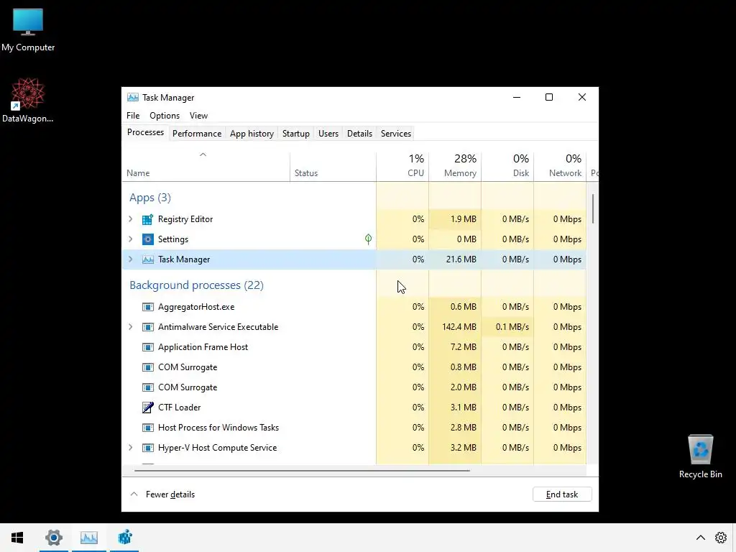Select Host Process for Windows Tasks name
The height and width of the screenshot is (552, 736).
point(218,428)
